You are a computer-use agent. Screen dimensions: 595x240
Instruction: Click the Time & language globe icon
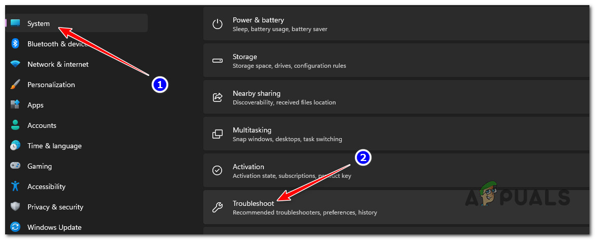pos(15,146)
